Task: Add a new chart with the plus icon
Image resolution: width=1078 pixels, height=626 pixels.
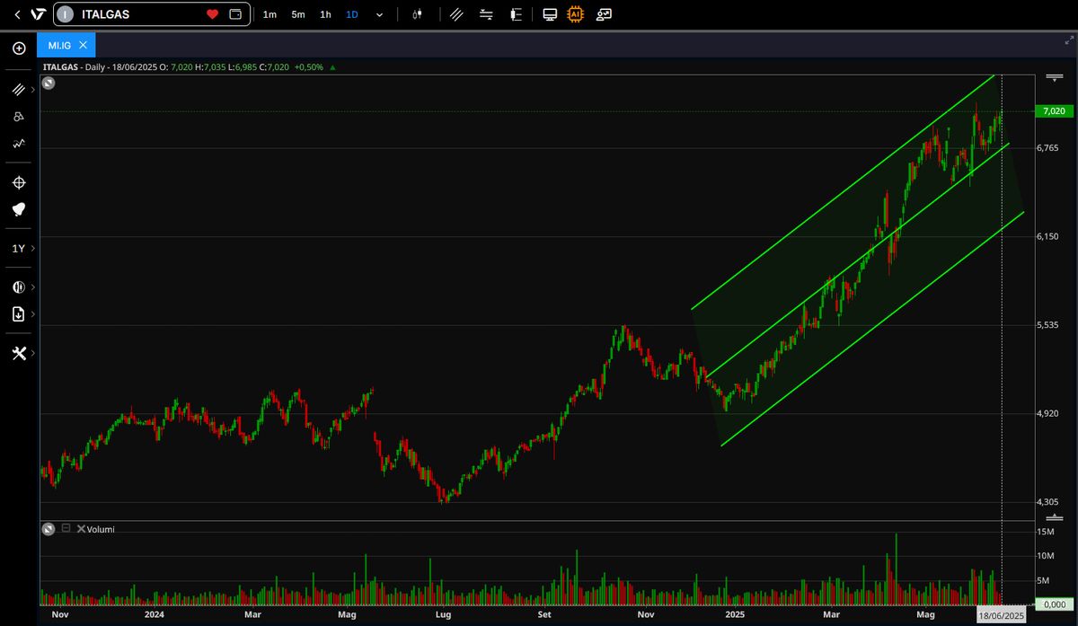Action: click(x=19, y=48)
